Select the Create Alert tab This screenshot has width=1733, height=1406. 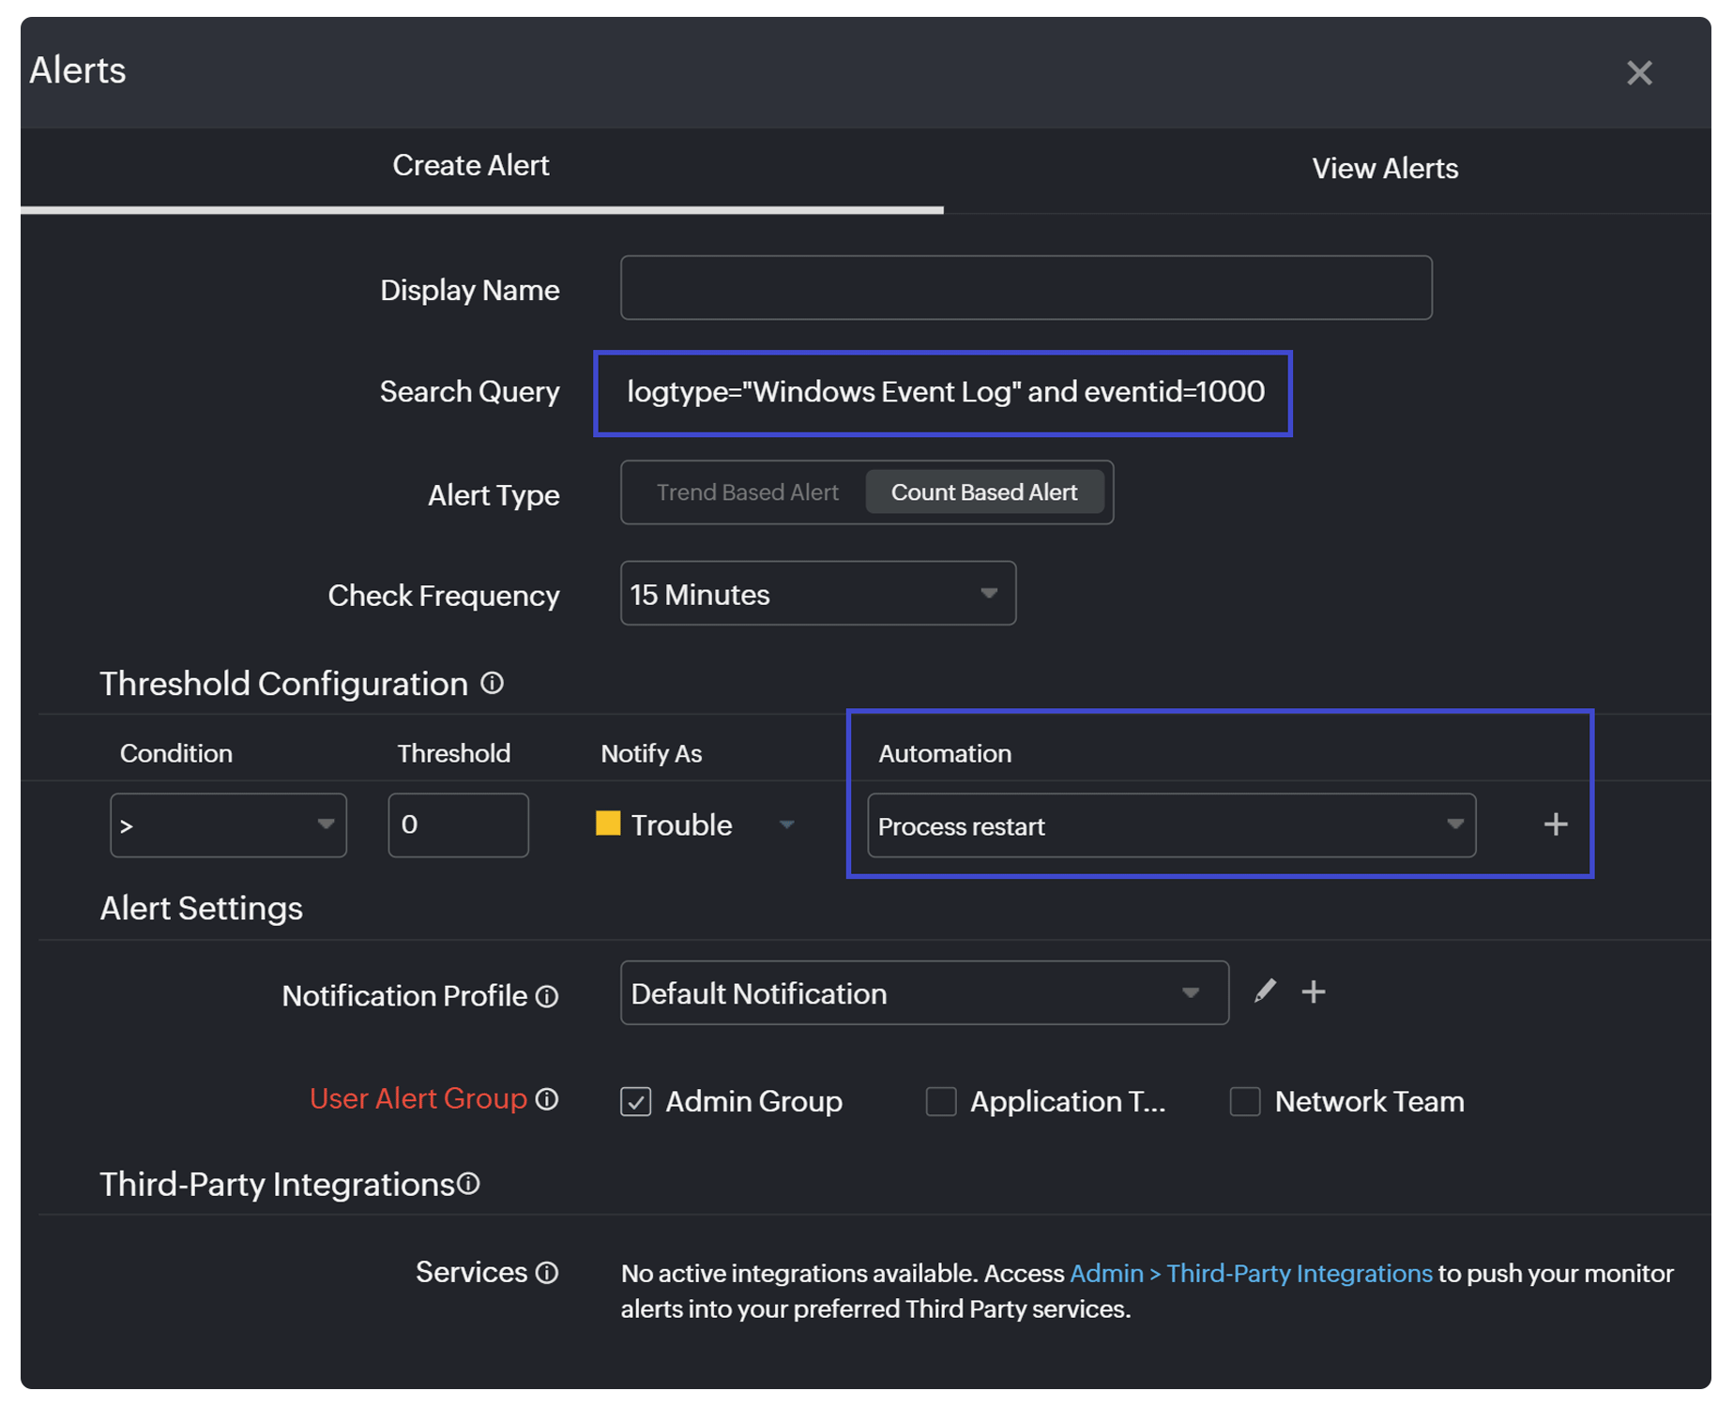[x=471, y=165]
